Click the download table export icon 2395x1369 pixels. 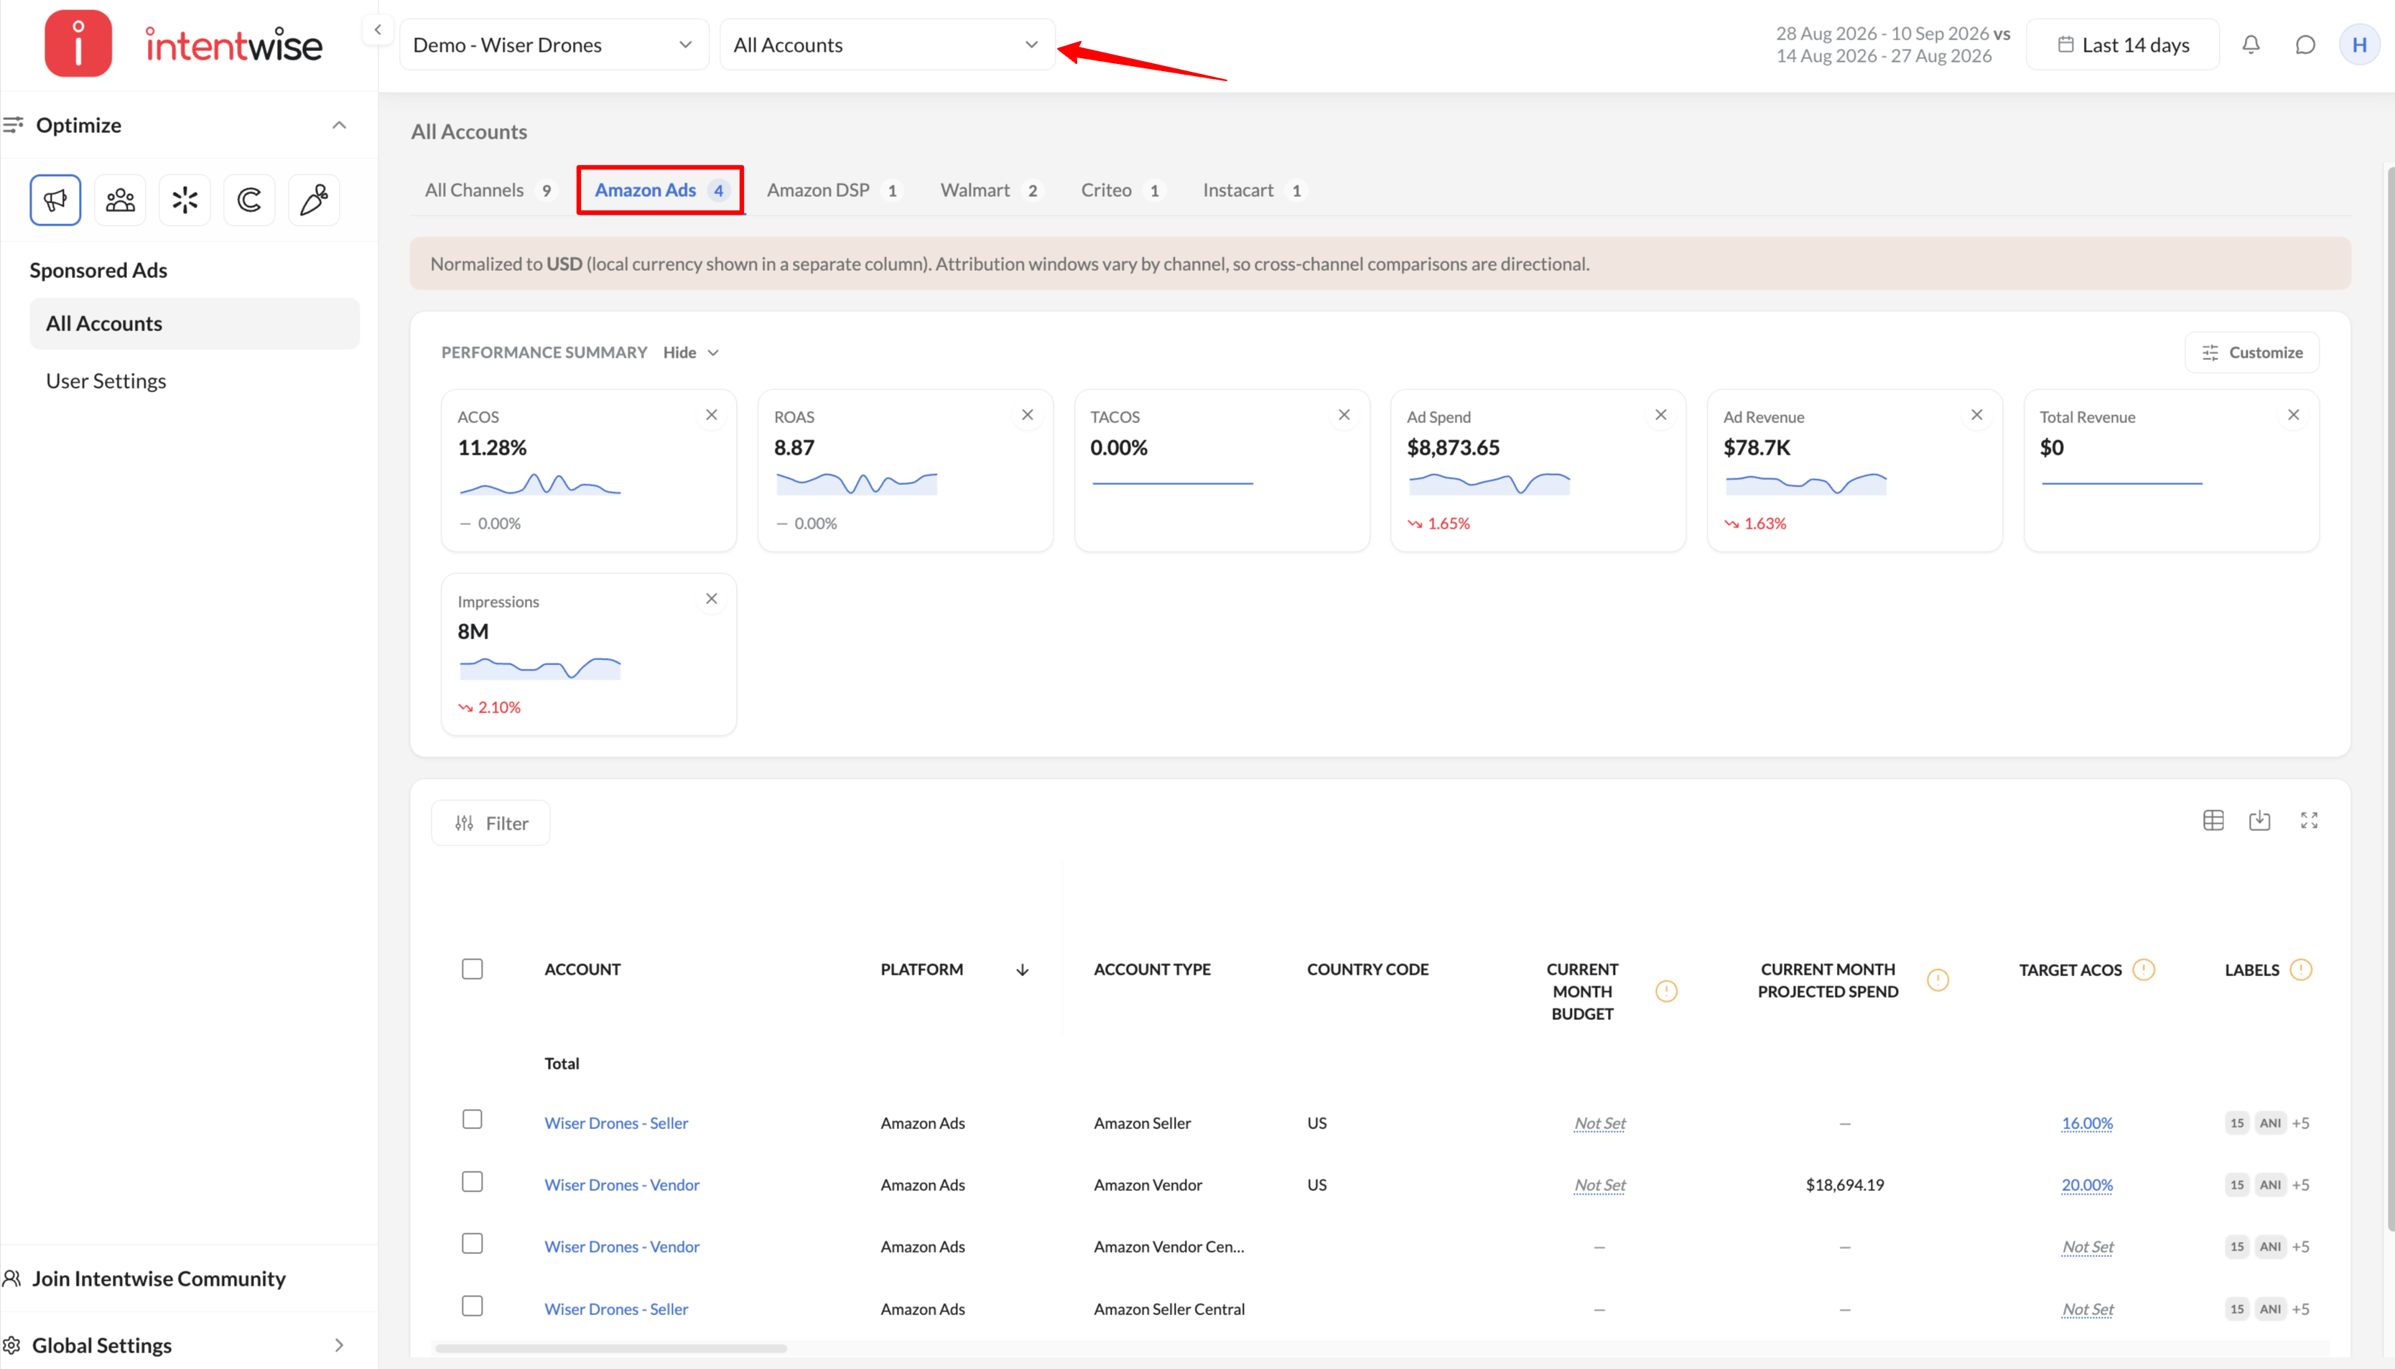[x=2260, y=821]
